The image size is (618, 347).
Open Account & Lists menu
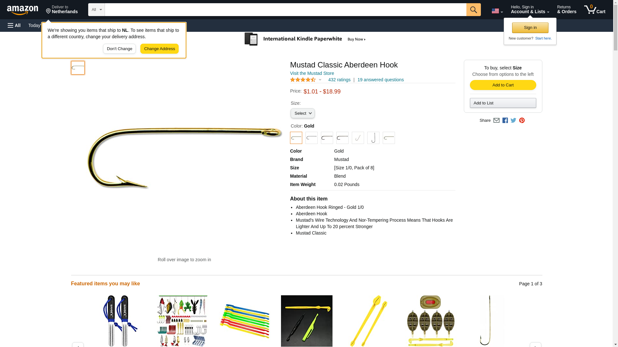(x=530, y=10)
